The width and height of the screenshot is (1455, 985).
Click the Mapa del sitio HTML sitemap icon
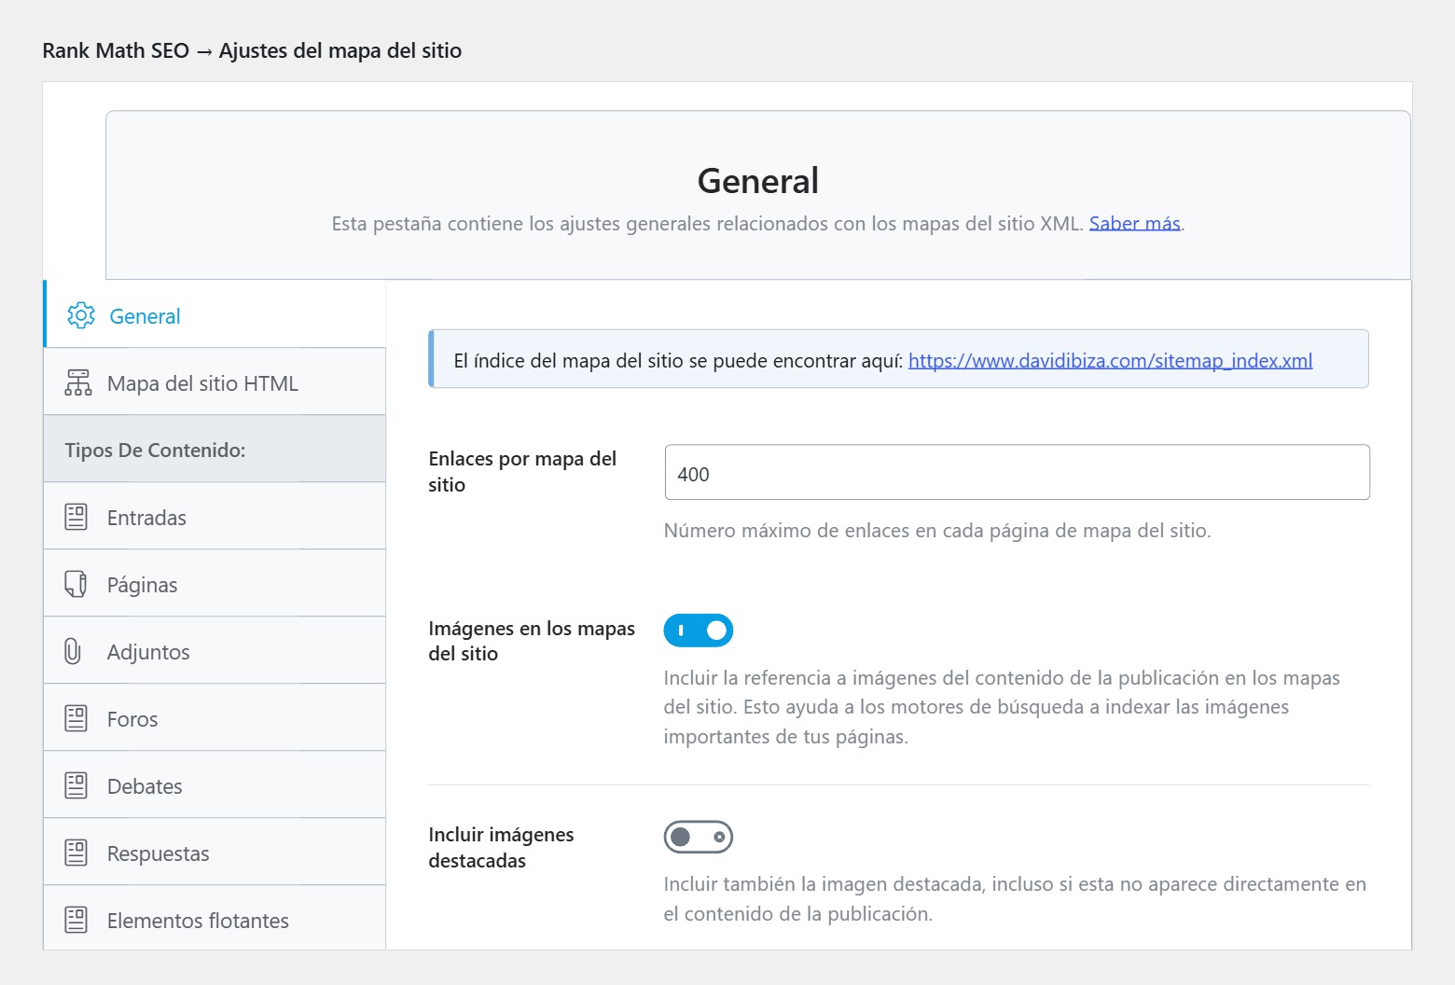click(77, 382)
